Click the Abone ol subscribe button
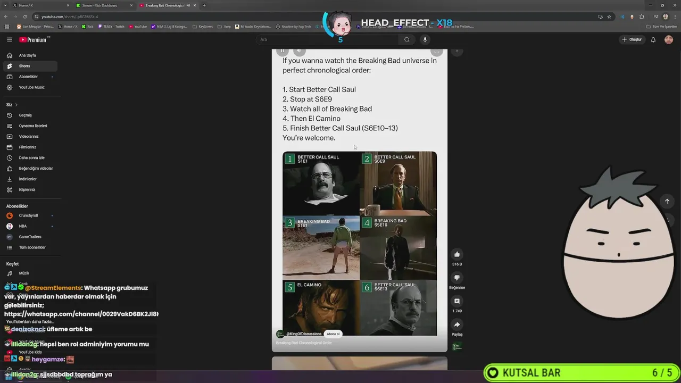Image resolution: width=681 pixels, height=383 pixels. (x=333, y=334)
